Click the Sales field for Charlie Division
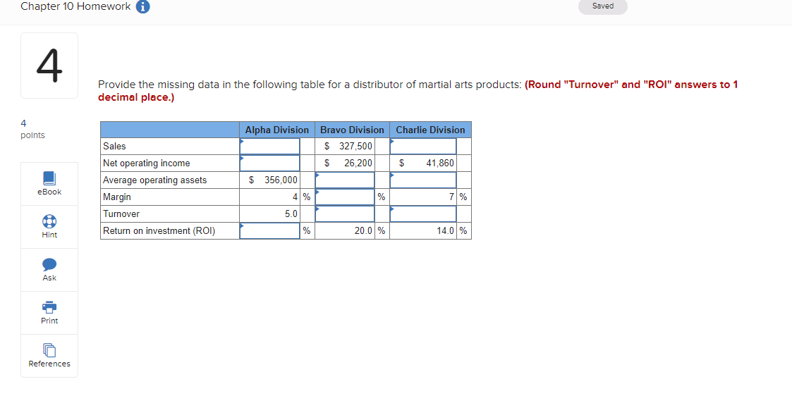The image size is (792, 408). (x=422, y=146)
